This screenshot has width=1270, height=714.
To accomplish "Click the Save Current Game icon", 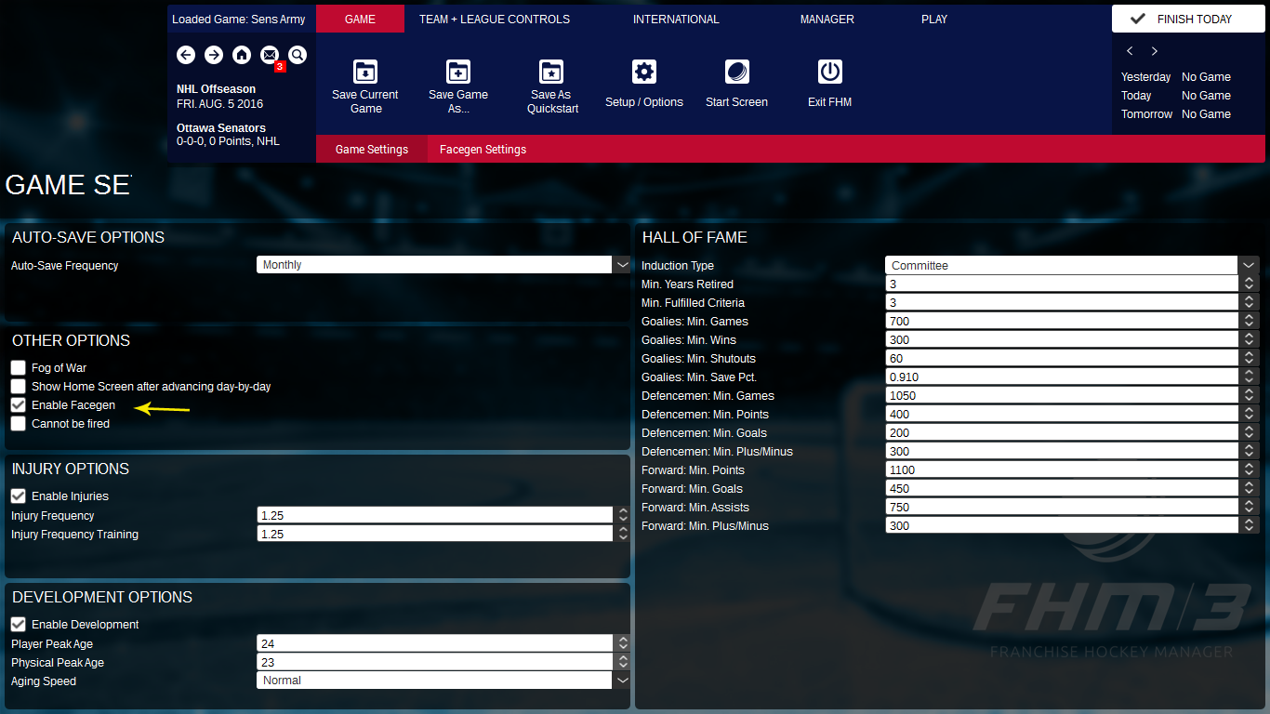I will point(365,72).
